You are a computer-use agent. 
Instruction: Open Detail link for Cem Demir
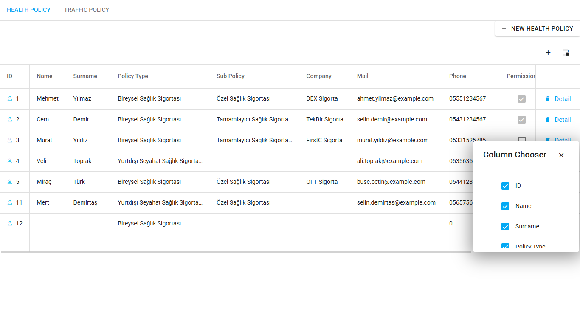click(563, 120)
